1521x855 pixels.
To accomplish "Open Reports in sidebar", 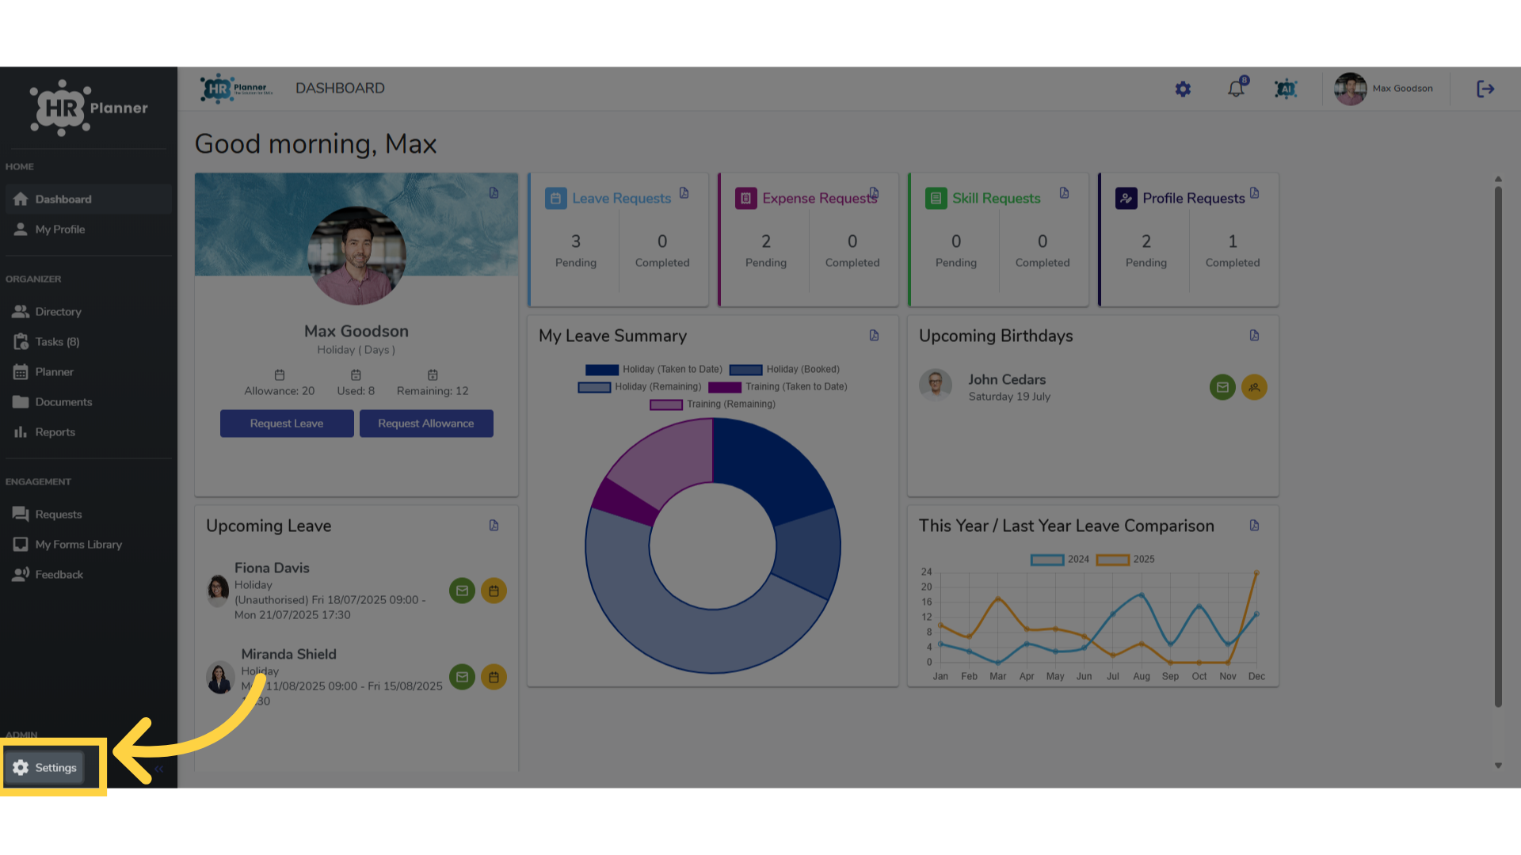I will (88, 431).
